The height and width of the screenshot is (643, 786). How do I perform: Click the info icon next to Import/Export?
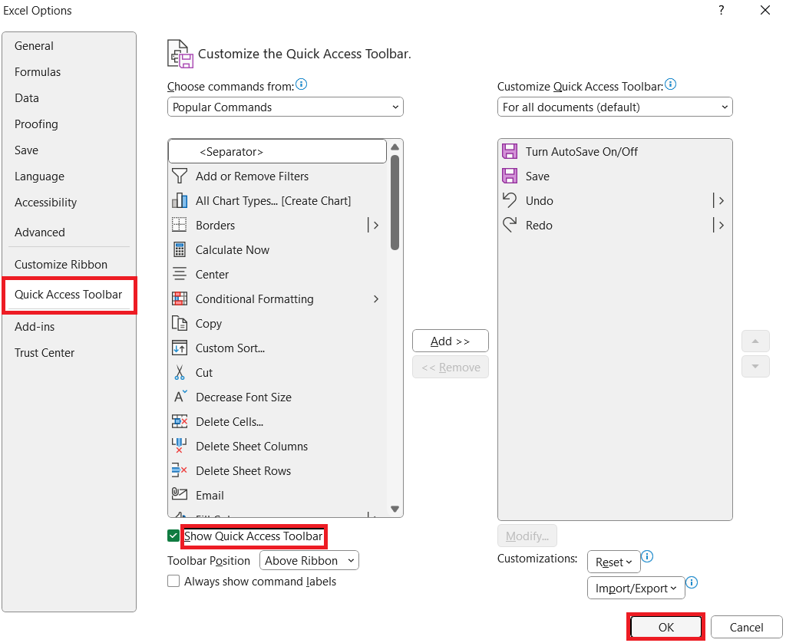pos(692,582)
